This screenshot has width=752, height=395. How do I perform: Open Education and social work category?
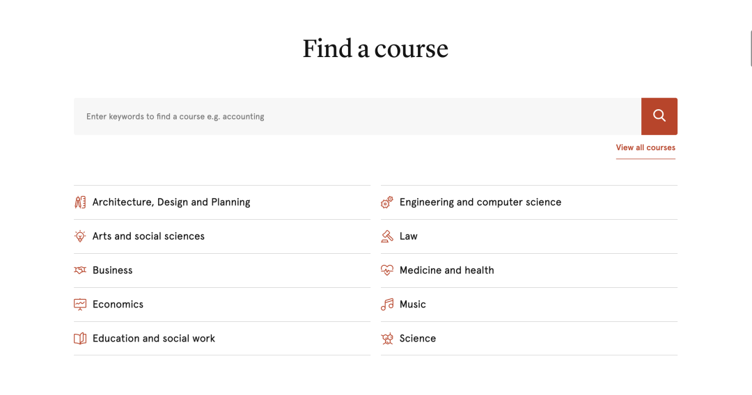click(154, 339)
